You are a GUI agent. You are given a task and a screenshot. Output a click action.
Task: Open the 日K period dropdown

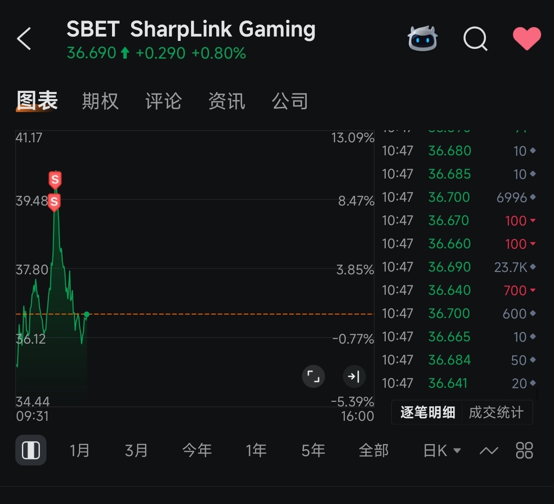[x=442, y=451]
